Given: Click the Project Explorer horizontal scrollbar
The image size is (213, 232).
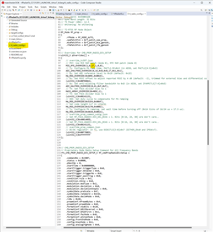Looking at the screenshot, I should click(23, 228).
